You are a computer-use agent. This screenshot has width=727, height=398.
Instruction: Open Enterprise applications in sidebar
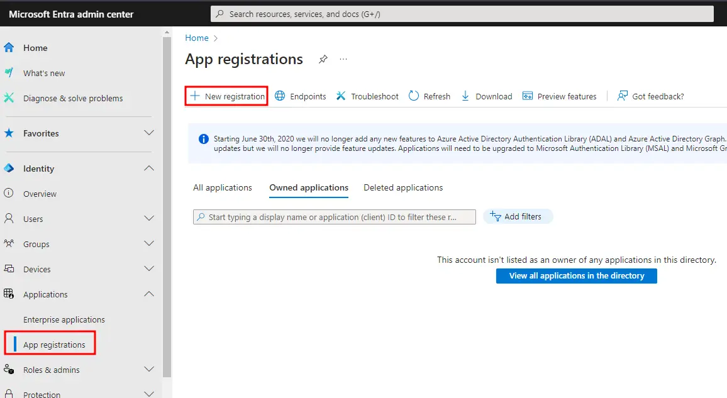pos(64,319)
